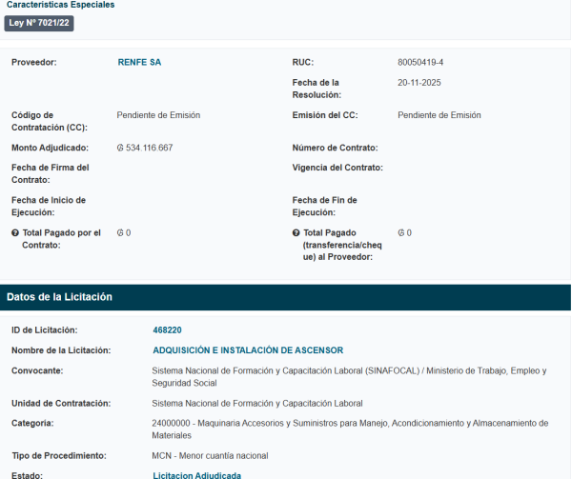Click the Datos de la Licitación header
The image size is (572, 479).
click(x=60, y=297)
